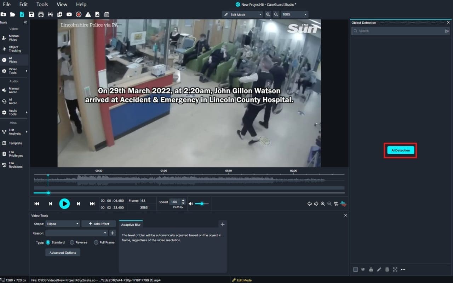Click the AI Detection button
The image size is (453, 283).
[x=400, y=150]
